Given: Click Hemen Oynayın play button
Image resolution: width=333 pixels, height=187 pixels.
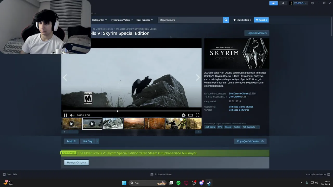Looking at the screenshot, I should 76,163.
